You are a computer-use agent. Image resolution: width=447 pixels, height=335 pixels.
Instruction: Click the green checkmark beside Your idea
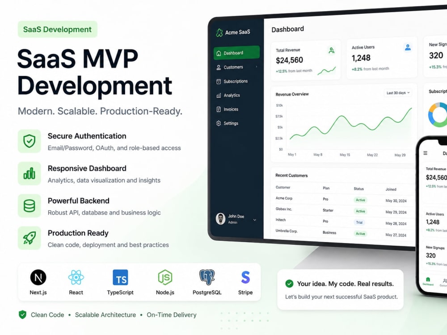(289, 284)
